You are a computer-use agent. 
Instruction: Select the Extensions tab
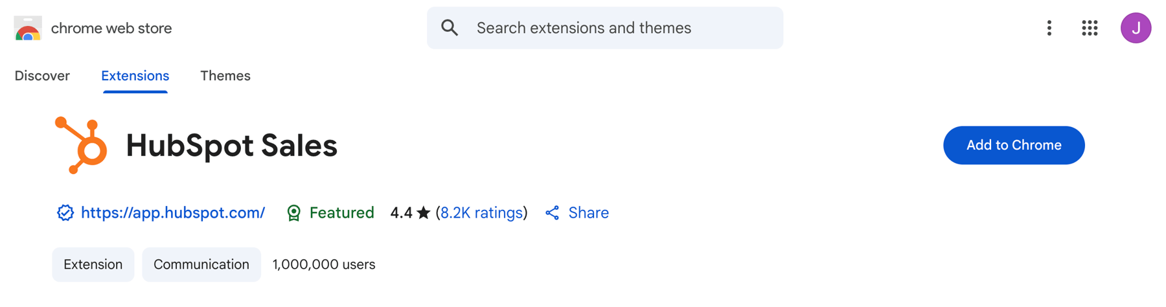click(135, 76)
